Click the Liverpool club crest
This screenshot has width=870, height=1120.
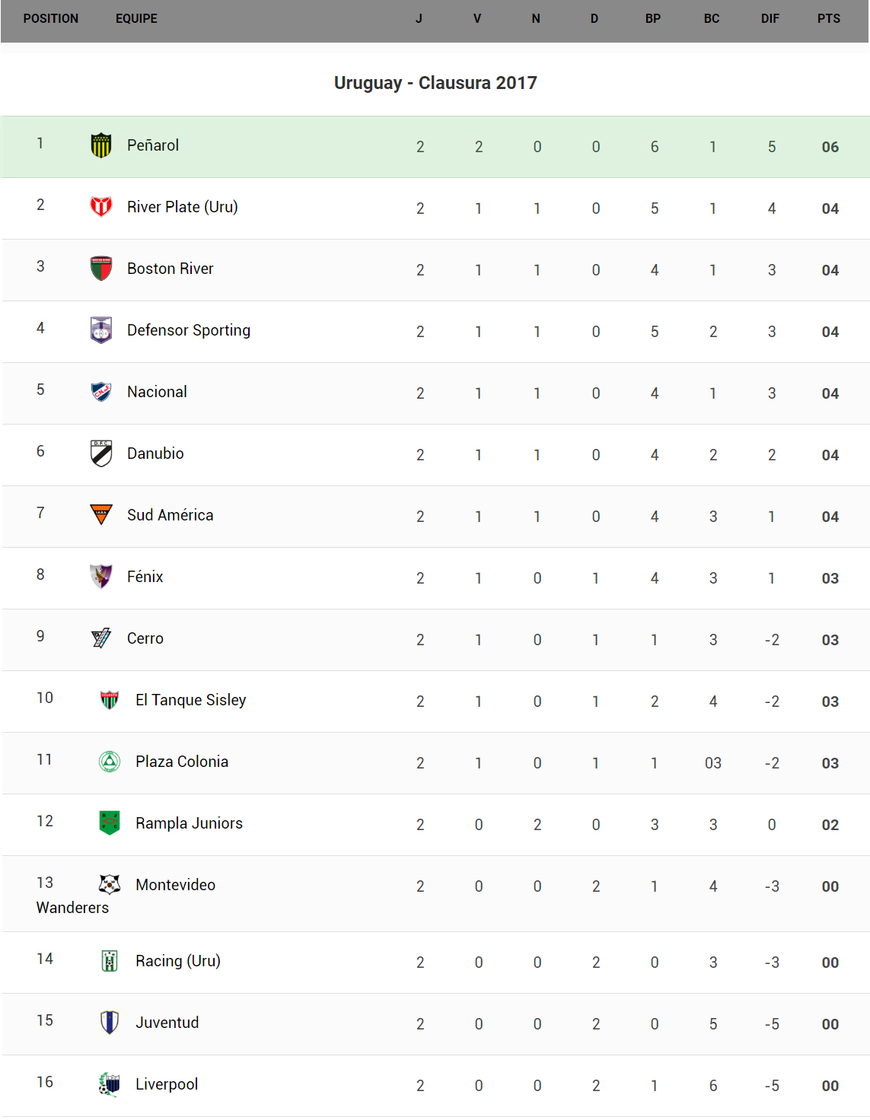[110, 1084]
